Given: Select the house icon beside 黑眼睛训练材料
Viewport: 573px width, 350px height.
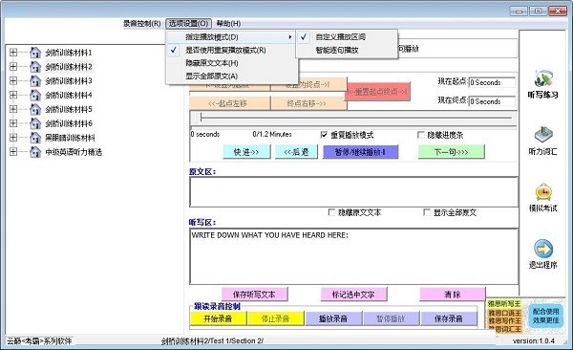Looking at the screenshot, I should pos(35,138).
